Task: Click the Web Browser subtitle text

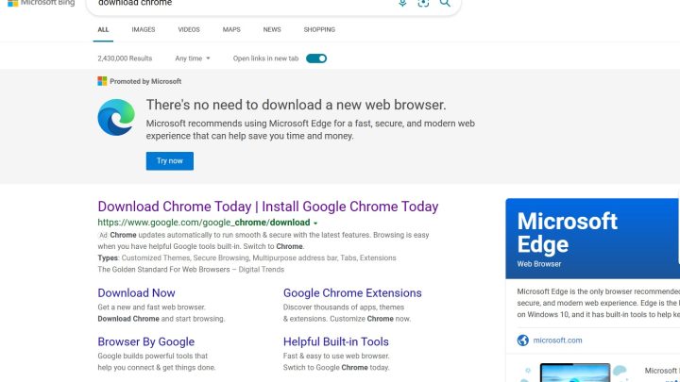Action: [539, 264]
